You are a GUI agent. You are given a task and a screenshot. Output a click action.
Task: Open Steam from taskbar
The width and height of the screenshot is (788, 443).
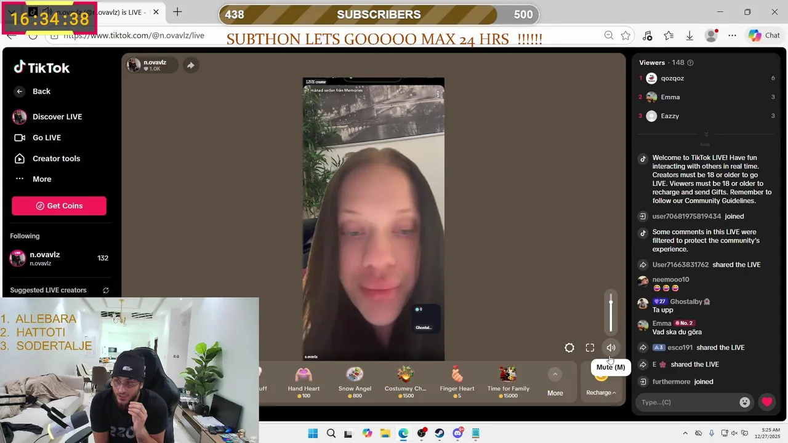[440, 433]
